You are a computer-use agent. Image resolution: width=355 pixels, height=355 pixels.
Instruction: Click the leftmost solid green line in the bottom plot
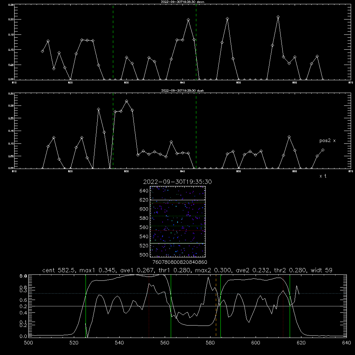tap(86, 306)
